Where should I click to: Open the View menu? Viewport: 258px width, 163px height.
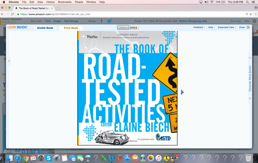(x=40, y=2)
